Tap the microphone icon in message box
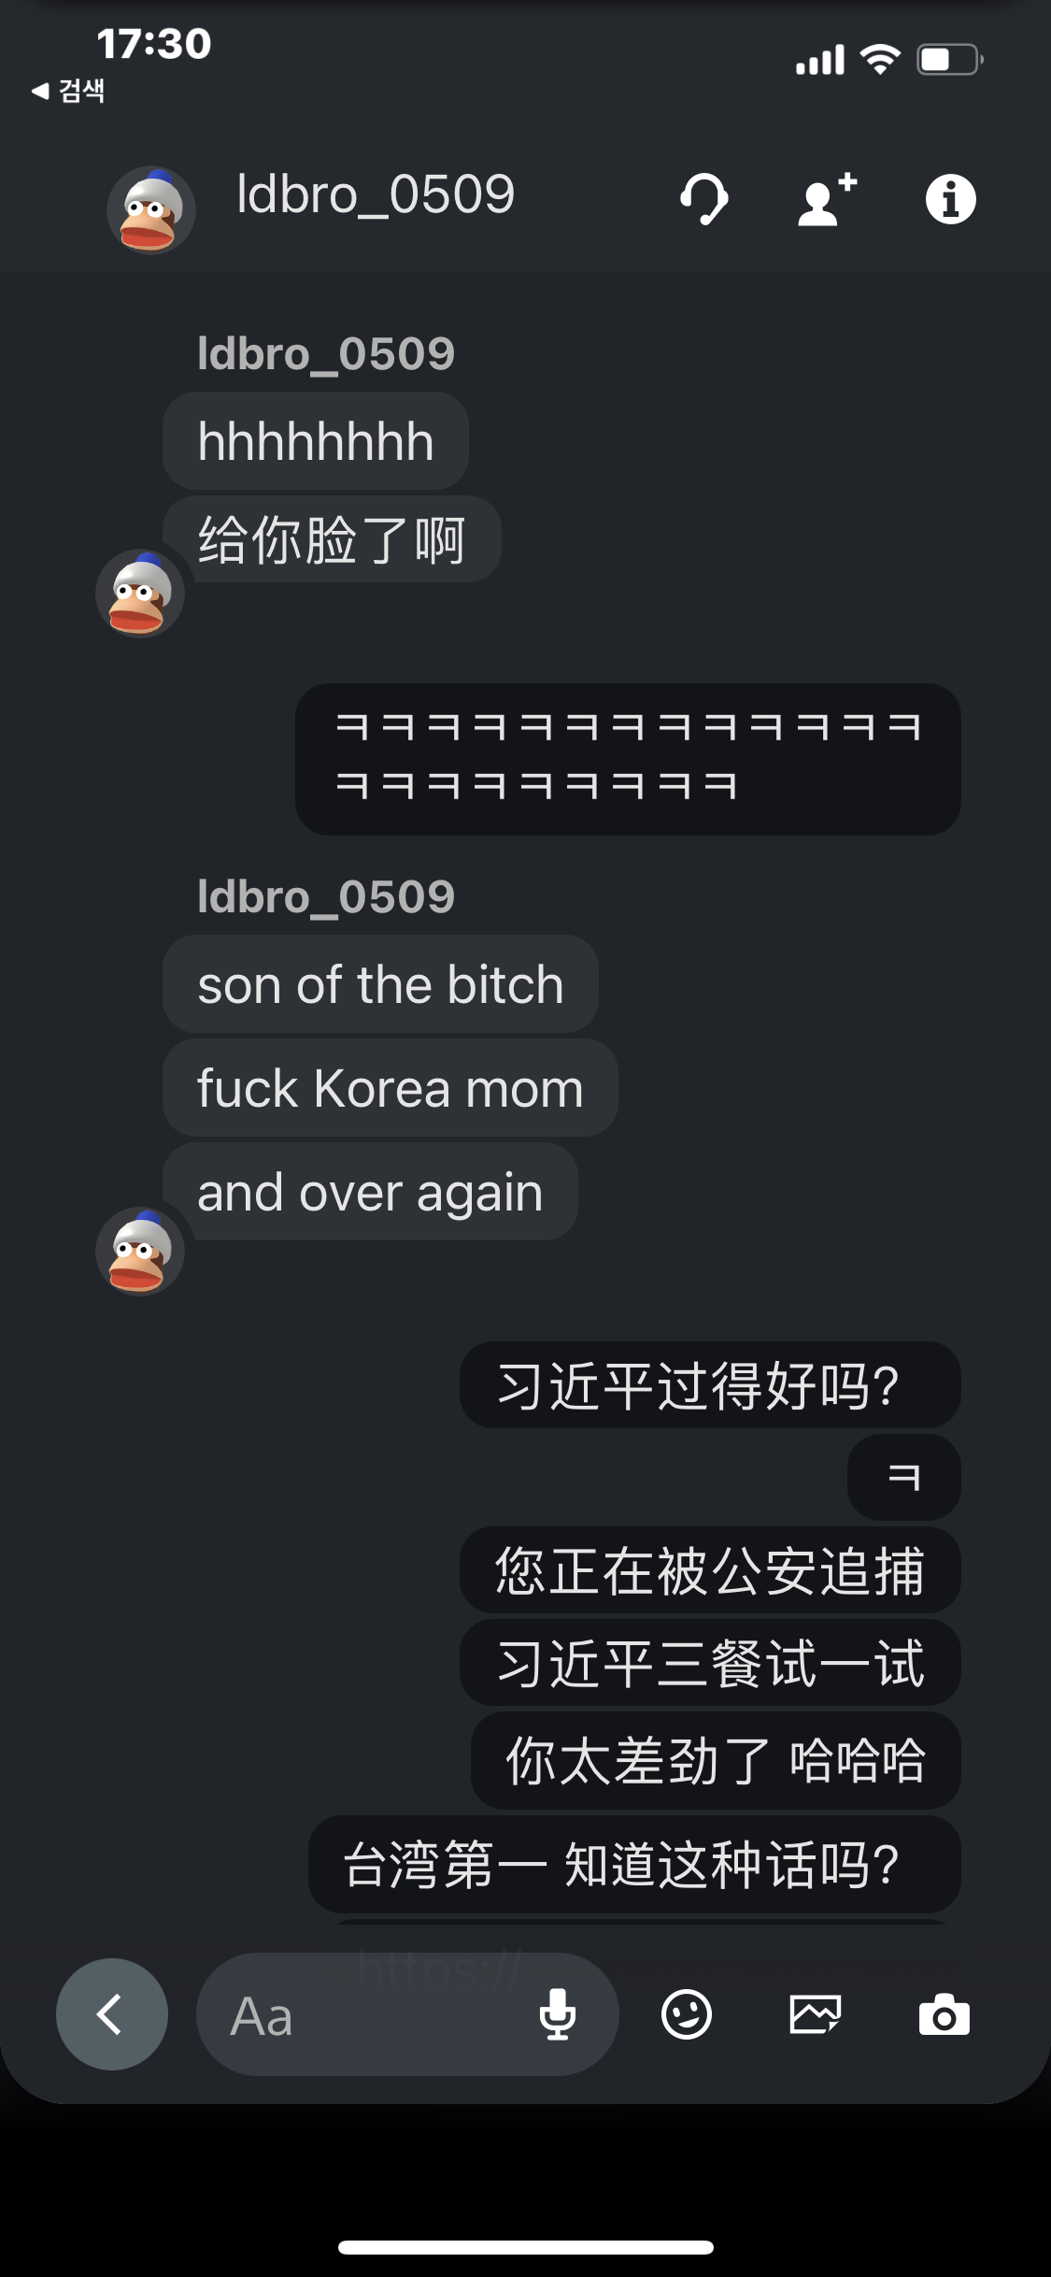The image size is (1051, 2277). 558,2014
